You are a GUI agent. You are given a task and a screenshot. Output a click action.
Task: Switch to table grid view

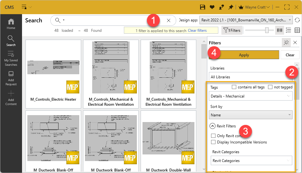[x=297, y=30]
